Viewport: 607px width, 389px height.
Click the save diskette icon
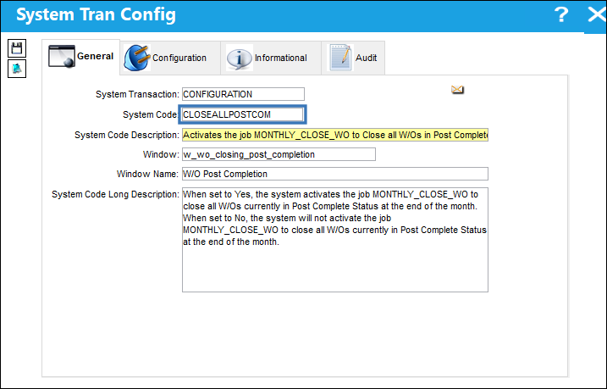pos(17,48)
